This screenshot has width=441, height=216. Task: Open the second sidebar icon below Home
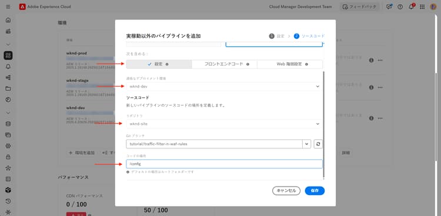[x=8, y=31]
